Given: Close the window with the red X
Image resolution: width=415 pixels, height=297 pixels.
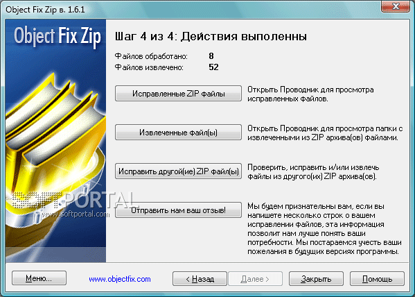Looking at the screenshot, I should pos(396,6).
